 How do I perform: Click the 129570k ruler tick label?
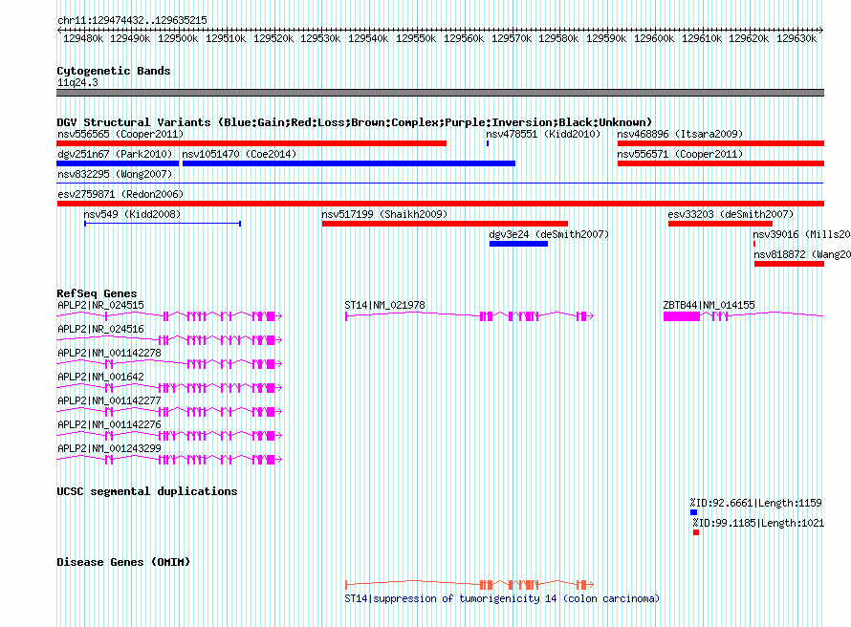(x=512, y=38)
